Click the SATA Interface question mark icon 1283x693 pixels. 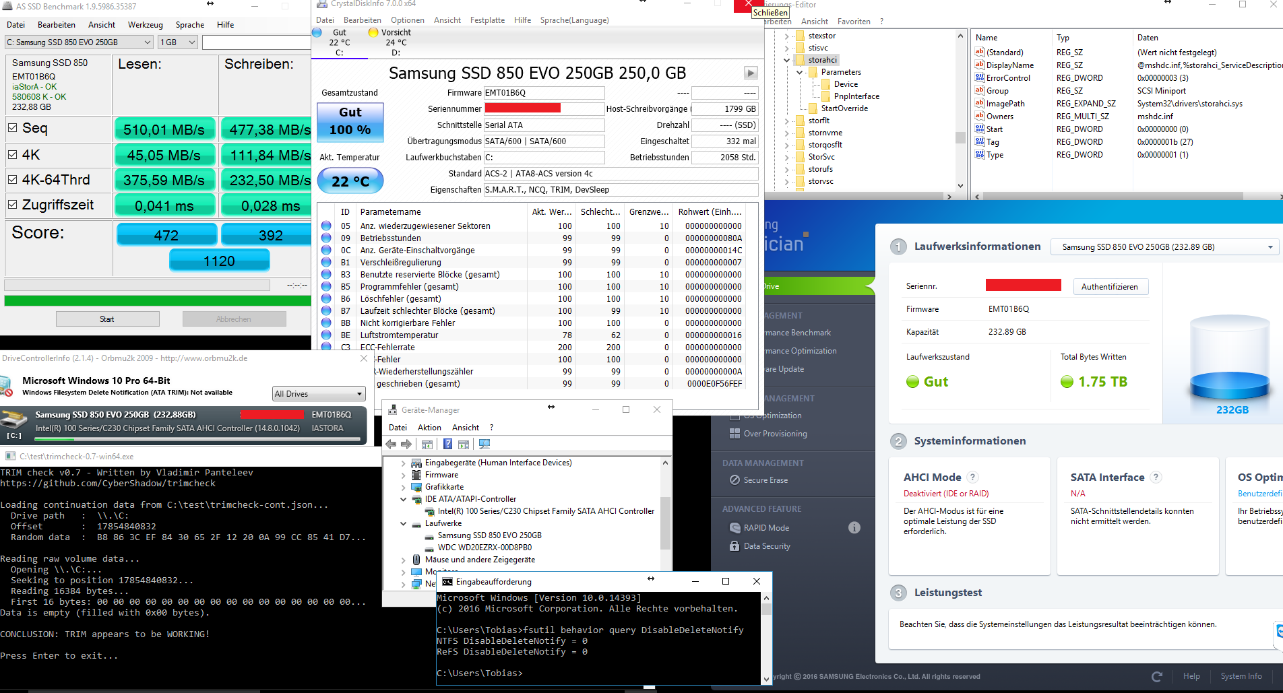(1156, 477)
